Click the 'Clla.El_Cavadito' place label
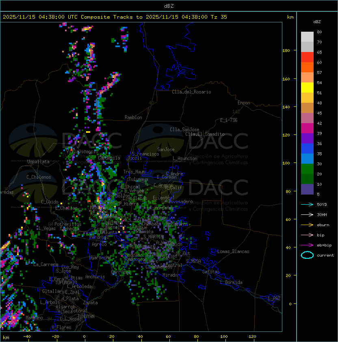The height and width of the screenshot is (342, 338). [x=205, y=134]
